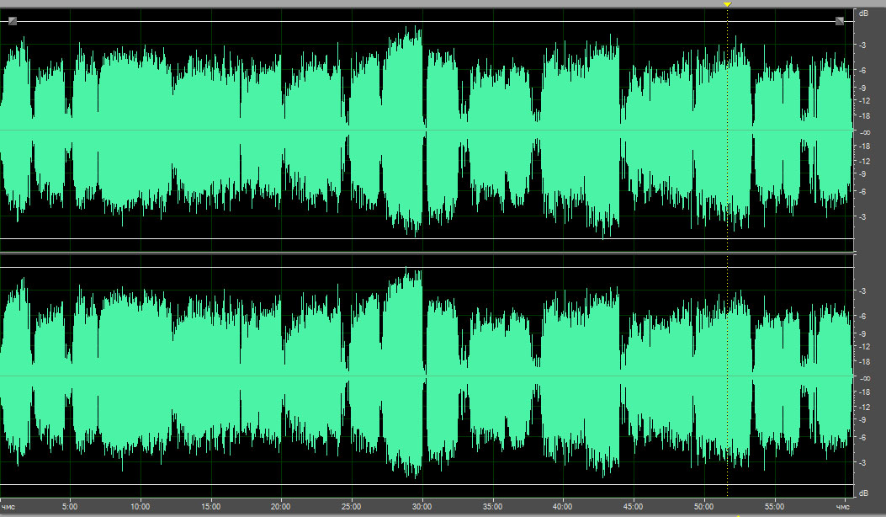886x517 pixels.
Task: Click the dB label atop amplitude ruler
Action: pos(862,14)
